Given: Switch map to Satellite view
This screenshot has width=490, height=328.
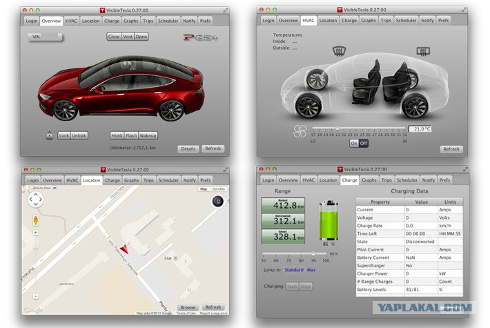Looking at the screenshot, I should click(x=219, y=189).
